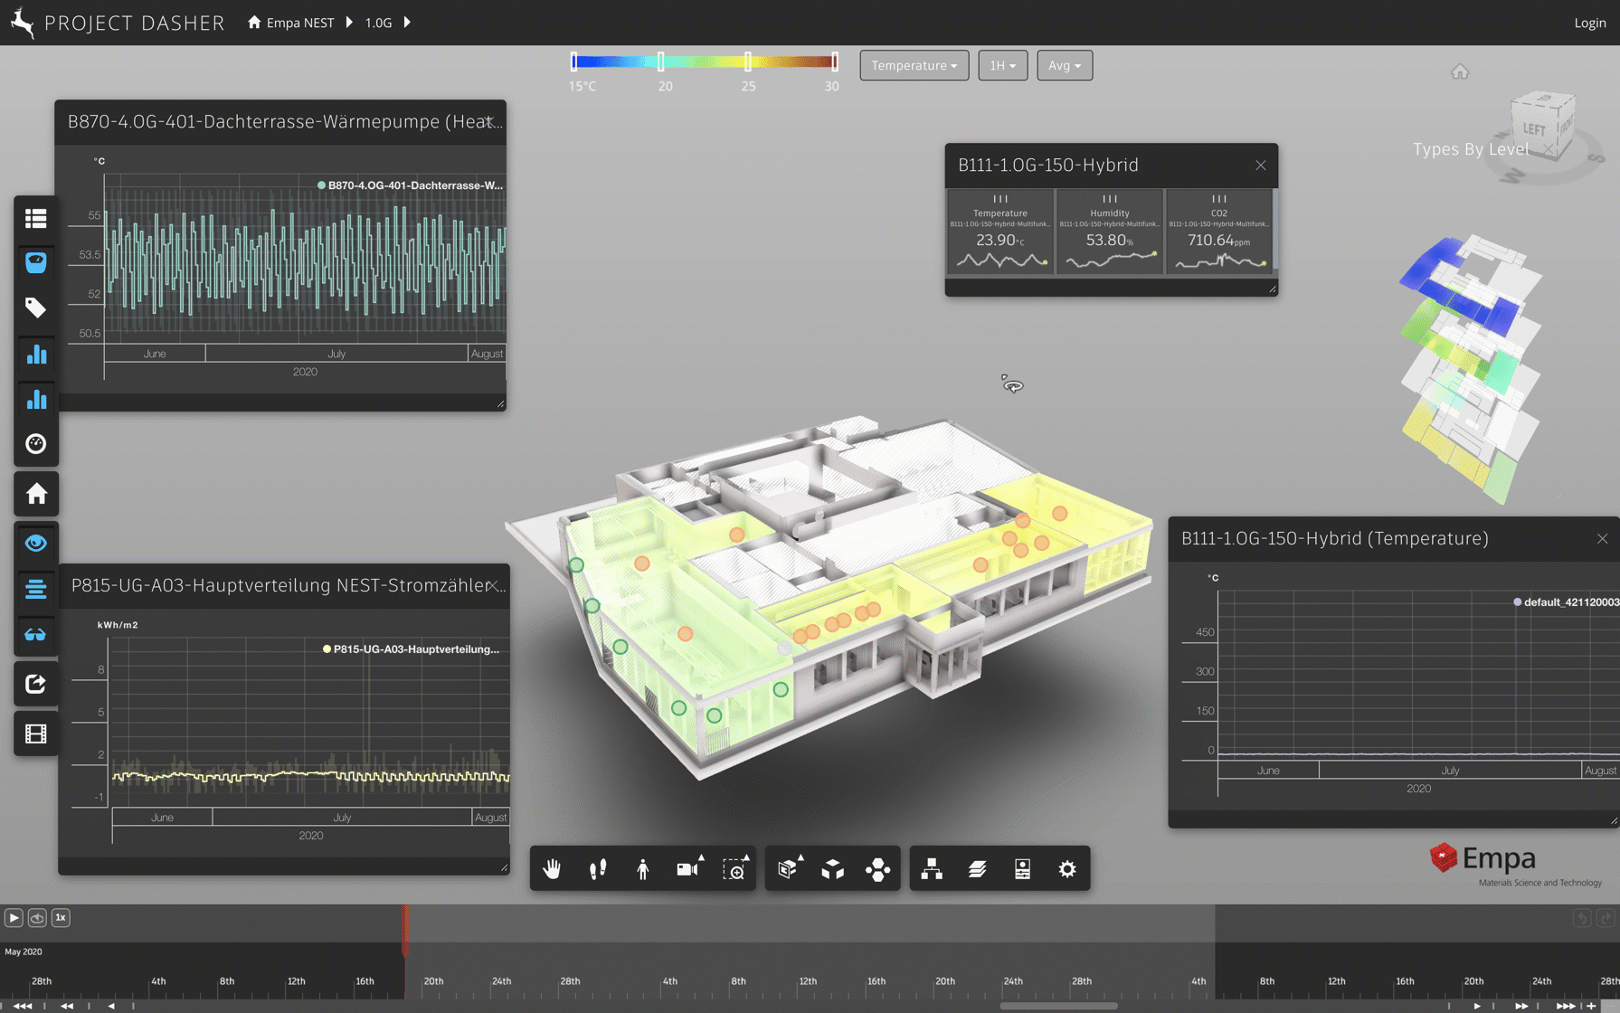This screenshot has width=1620, height=1013.
Task: Open the Temperature dropdown
Action: click(914, 65)
